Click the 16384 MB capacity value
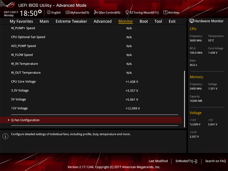The width and height of the screenshot is (228, 171). (x=196, y=101)
